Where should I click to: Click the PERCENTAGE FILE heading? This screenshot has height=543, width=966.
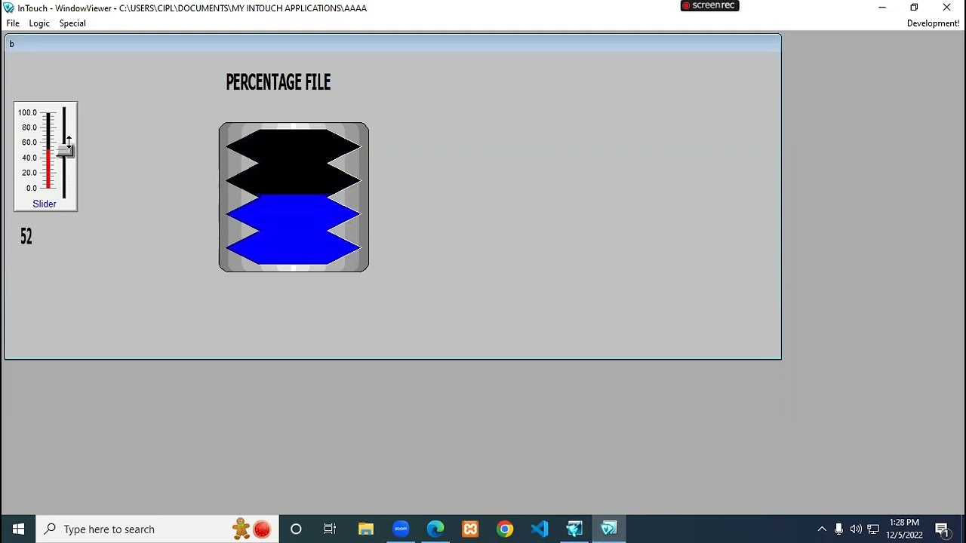(278, 82)
